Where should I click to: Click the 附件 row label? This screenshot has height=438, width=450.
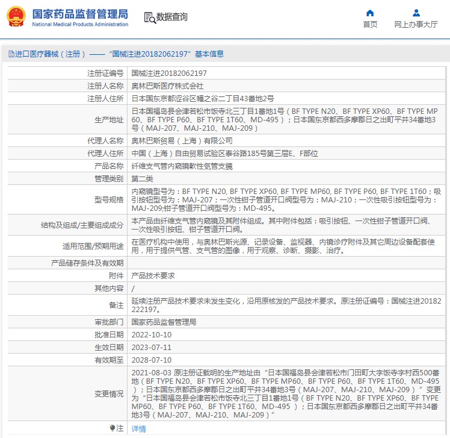pos(116,275)
